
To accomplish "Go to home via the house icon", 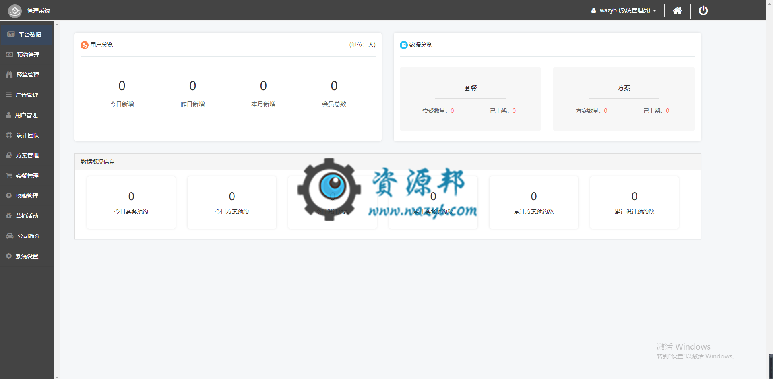I will [x=678, y=11].
